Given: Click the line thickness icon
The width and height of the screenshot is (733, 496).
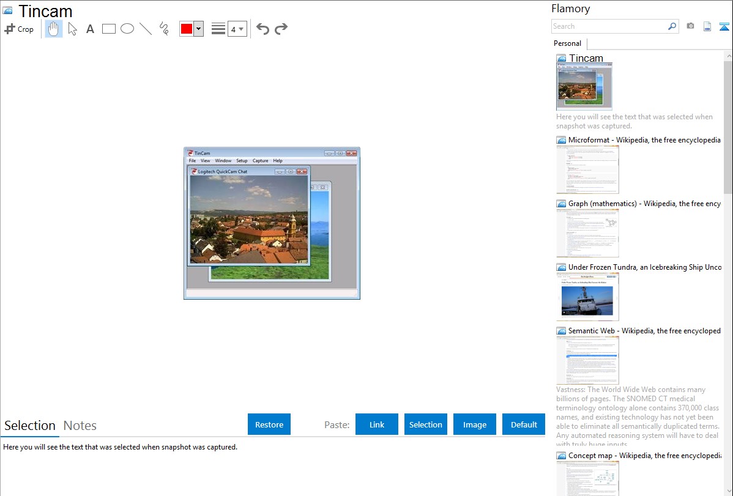Looking at the screenshot, I should click(x=218, y=29).
